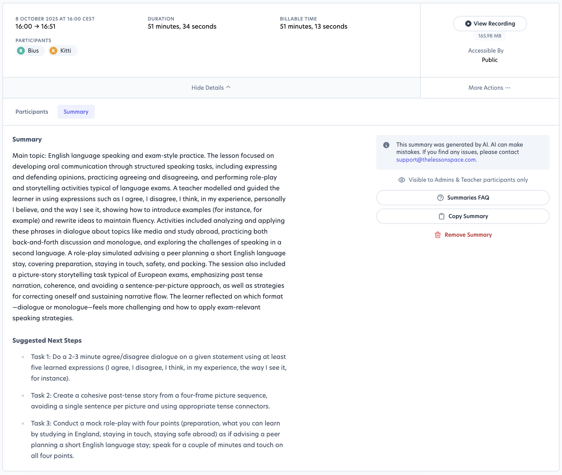Viewport: 562px width, 475px height.
Task: Select the Bius participant chip
Action: [30, 51]
